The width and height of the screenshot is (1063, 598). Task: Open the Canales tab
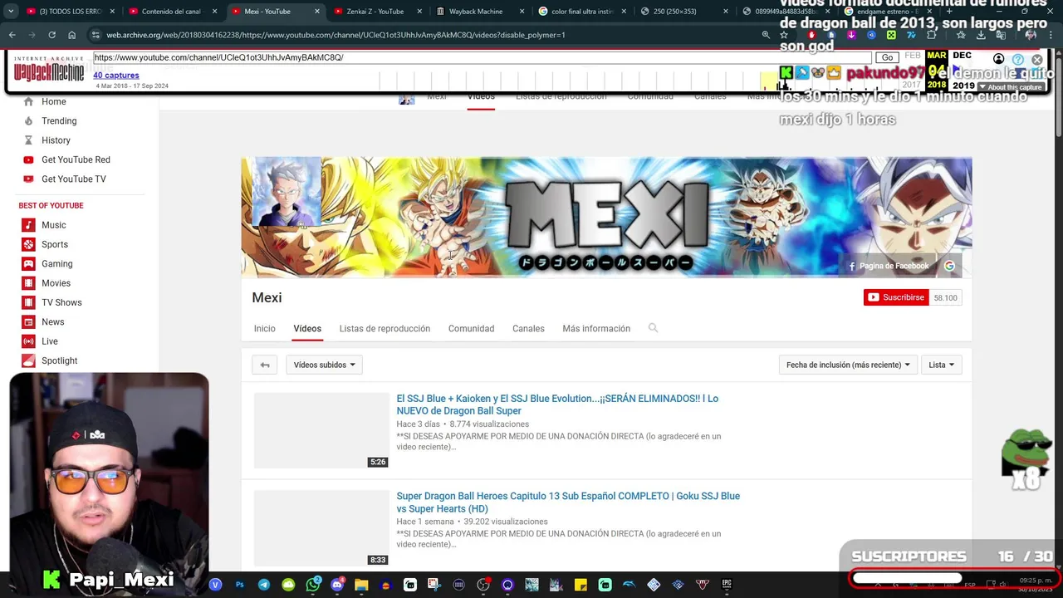point(528,329)
